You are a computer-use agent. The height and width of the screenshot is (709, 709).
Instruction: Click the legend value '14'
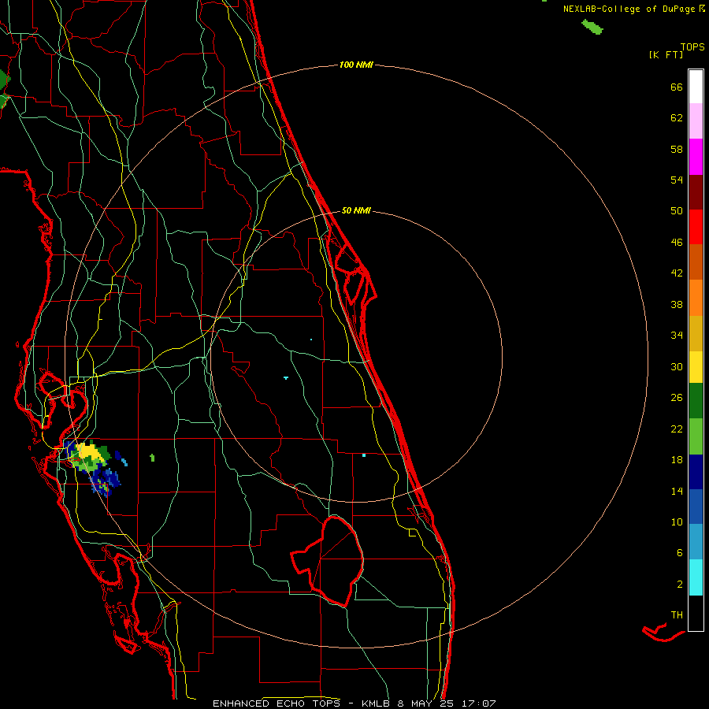(677, 491)
